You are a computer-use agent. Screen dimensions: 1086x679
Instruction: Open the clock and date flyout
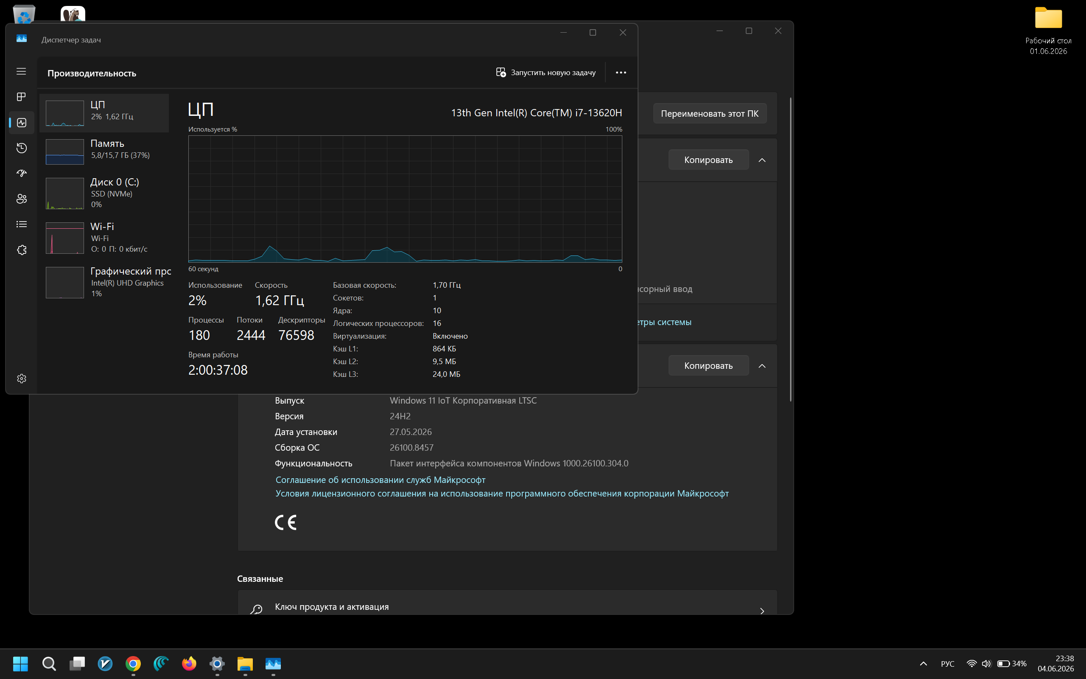pos(1055,663)
